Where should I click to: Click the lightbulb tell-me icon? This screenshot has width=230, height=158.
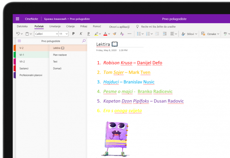(137, 26)
